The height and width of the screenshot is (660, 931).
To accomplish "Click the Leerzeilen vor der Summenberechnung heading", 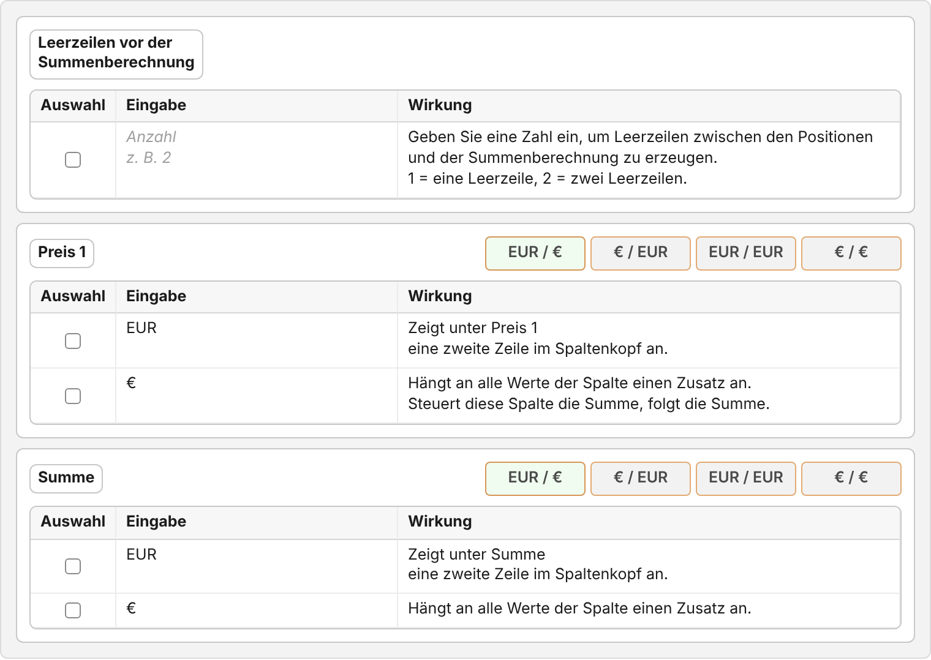I will coord(116,54).
